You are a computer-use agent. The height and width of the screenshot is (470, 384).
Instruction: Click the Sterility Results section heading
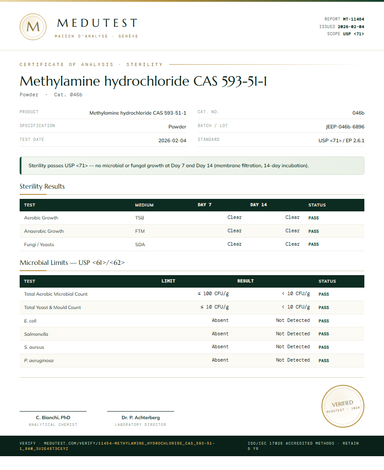[42, 186]
